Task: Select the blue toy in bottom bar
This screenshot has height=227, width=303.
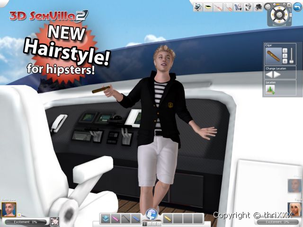Action: (136, 219)
